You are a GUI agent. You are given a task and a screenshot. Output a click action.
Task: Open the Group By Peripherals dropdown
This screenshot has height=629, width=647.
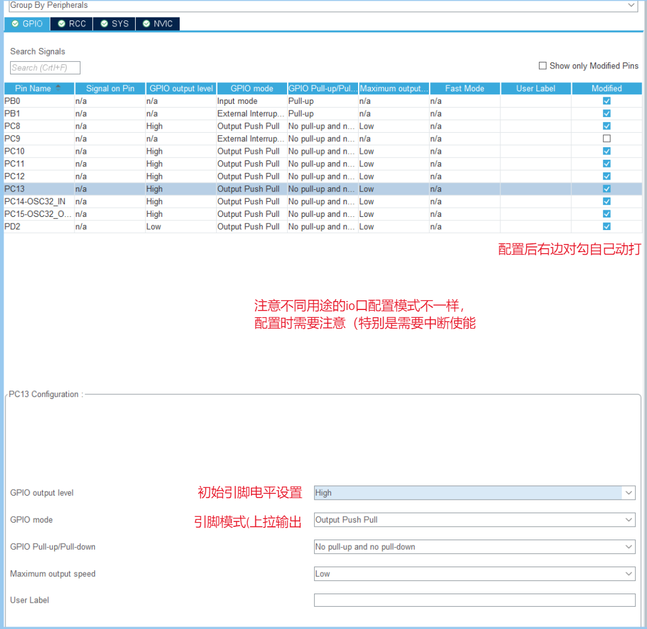323,5
